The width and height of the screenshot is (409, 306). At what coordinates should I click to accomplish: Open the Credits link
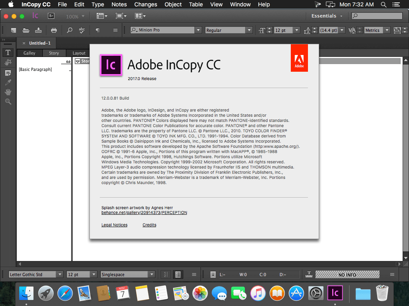click(x=149, y=225)
